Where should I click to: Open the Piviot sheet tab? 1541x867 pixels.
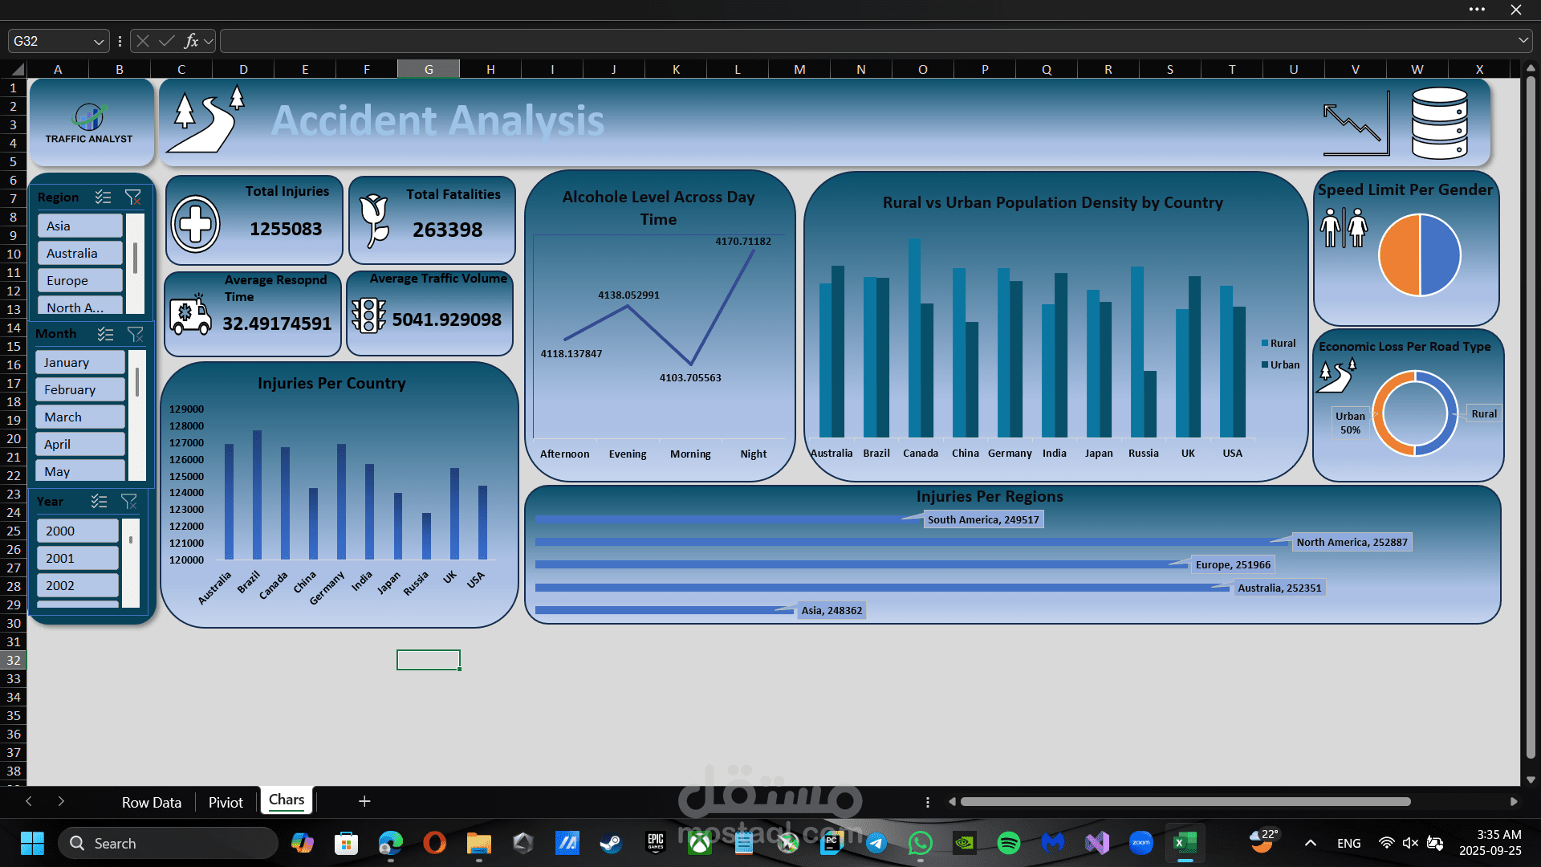[226, 802]
